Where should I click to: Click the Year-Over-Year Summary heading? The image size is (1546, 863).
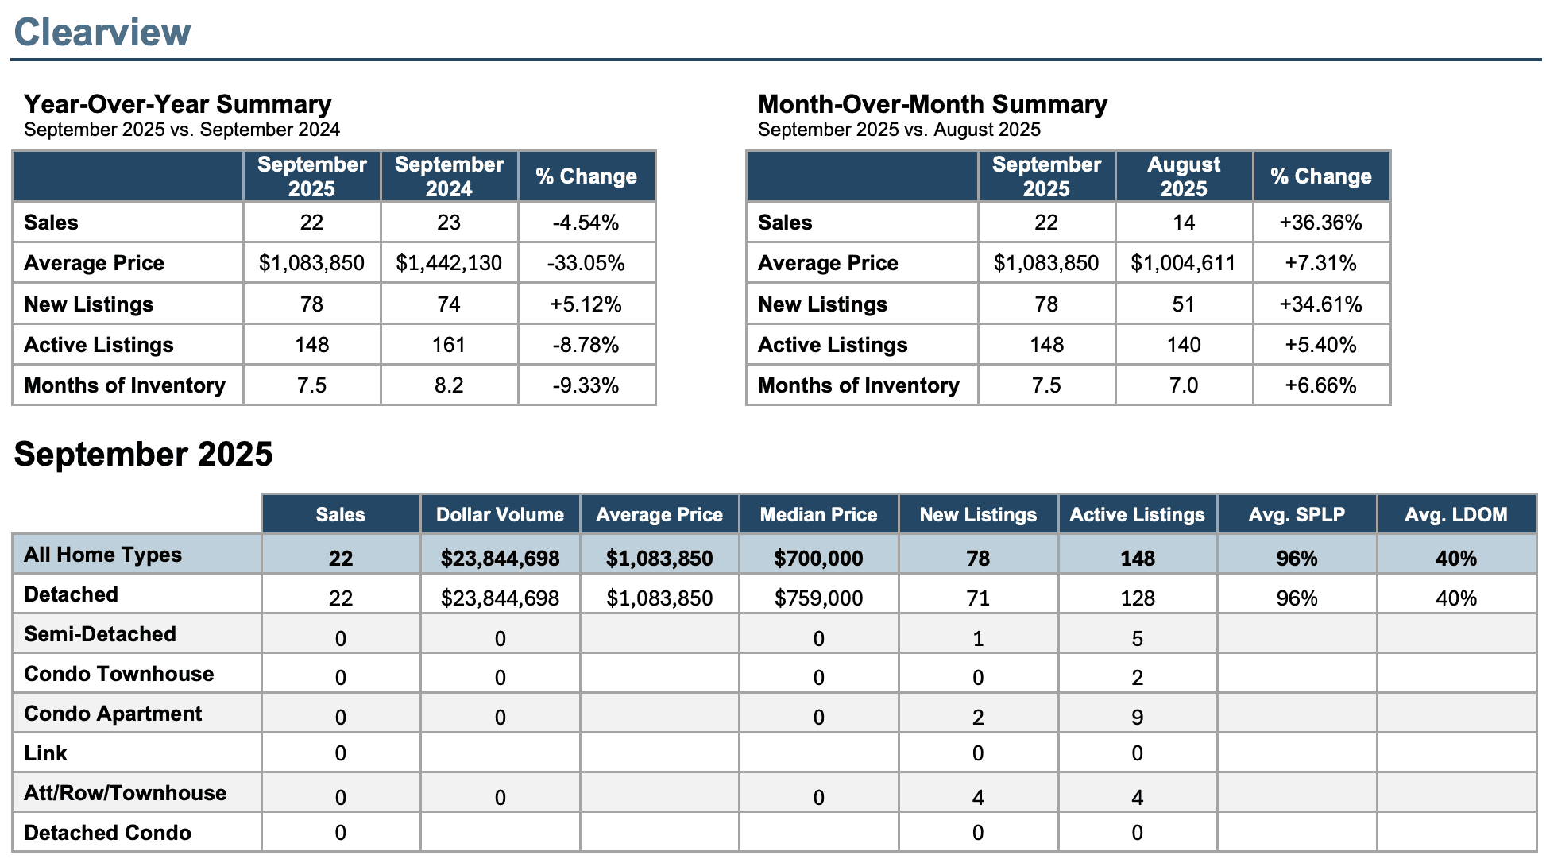[177, 104]
